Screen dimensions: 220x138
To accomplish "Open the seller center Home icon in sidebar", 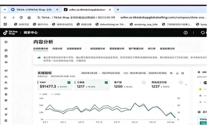I will click(x=6, y=42).
